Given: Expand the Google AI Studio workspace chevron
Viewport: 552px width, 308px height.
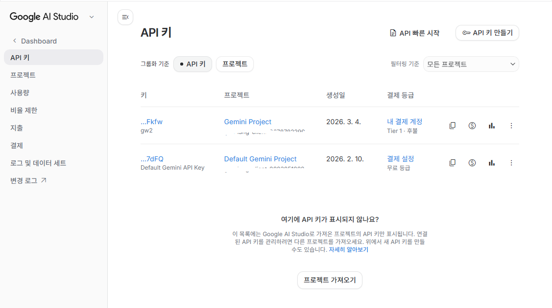Looking at the screenshot, I should [92, 16].
